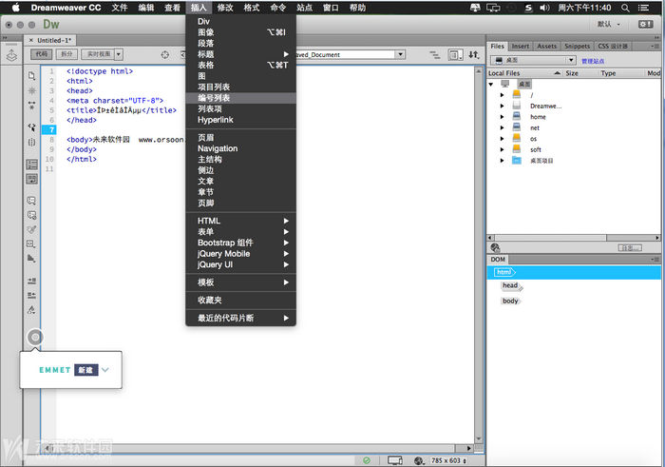Image resolution: width=665 pixels, height=467 pixels.
Task: Click the log button below Files list
Action: pyautogui.click(x=630, y=248)
